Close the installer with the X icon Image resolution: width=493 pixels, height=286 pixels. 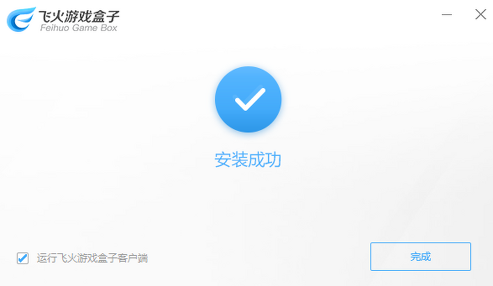tap(481, 15)
